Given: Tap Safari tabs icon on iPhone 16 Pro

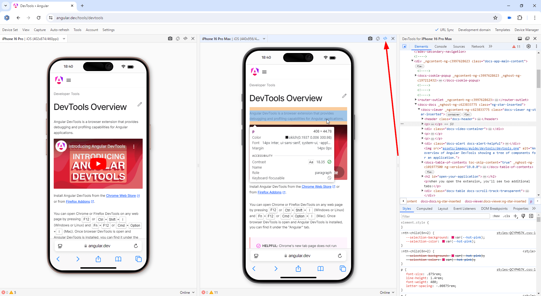Looking at the screenshot, I should 138,259.
